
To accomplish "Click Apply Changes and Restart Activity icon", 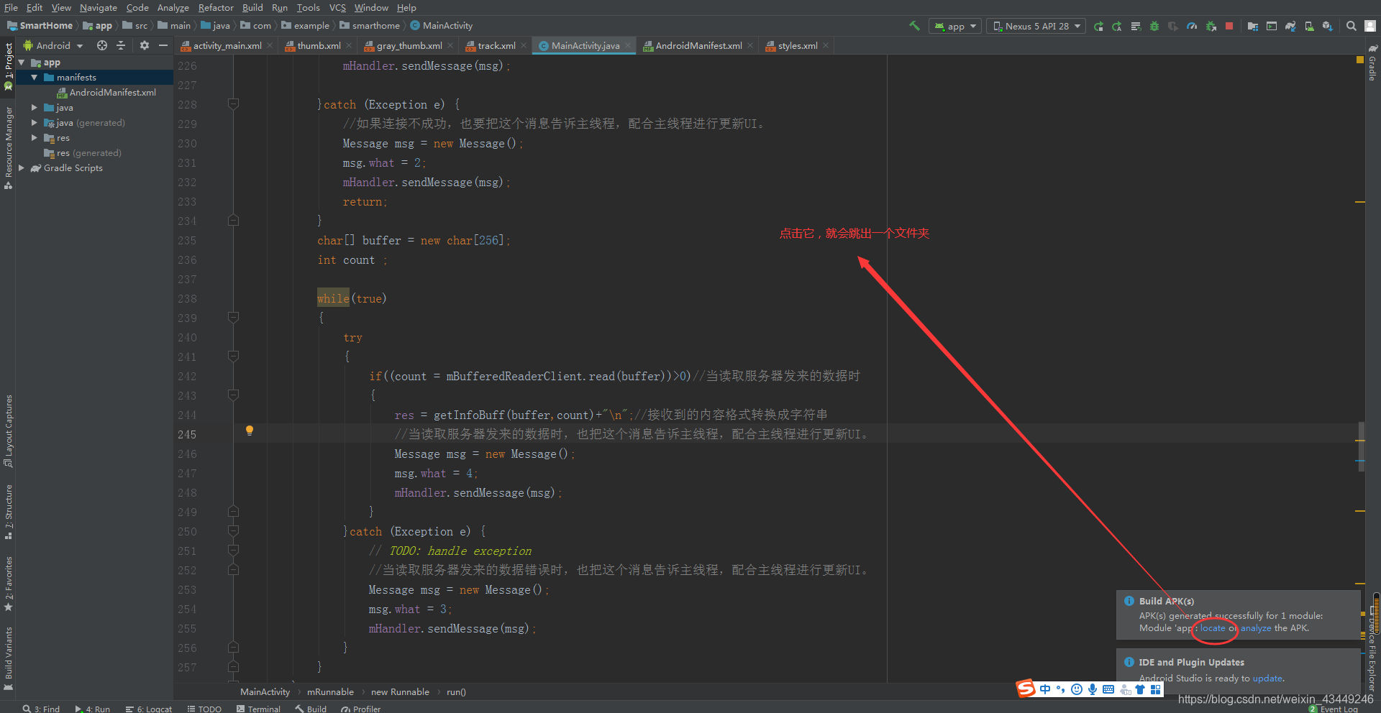I will 1117,26.
